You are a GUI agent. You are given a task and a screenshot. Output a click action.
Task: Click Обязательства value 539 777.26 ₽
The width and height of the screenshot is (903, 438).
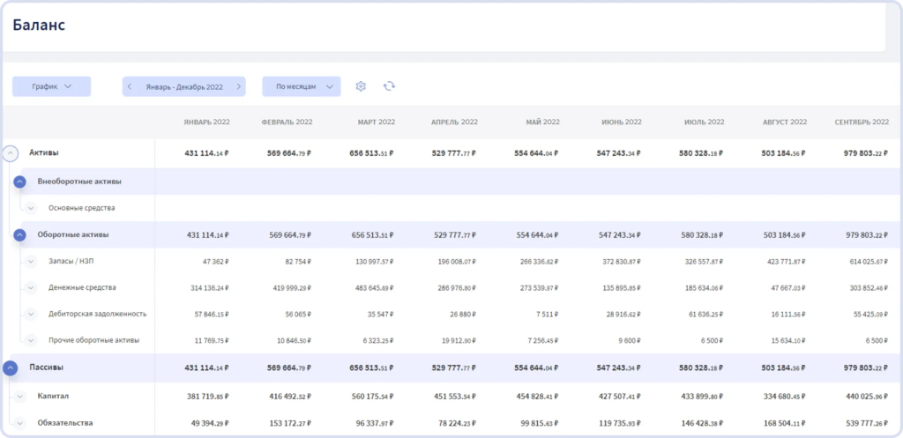(869, 424)
